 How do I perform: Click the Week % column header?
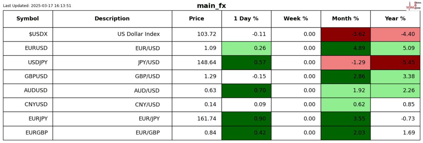tap(296, 19)
